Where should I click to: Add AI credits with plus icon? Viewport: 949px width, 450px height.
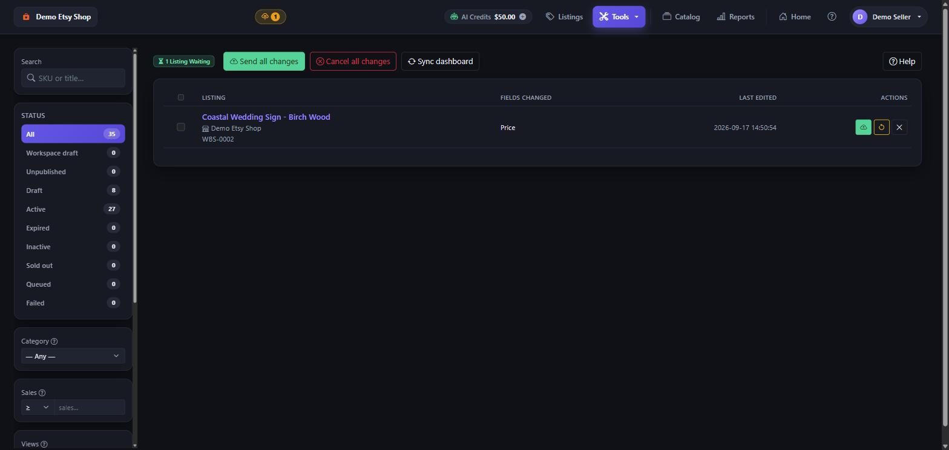(522, 17)
